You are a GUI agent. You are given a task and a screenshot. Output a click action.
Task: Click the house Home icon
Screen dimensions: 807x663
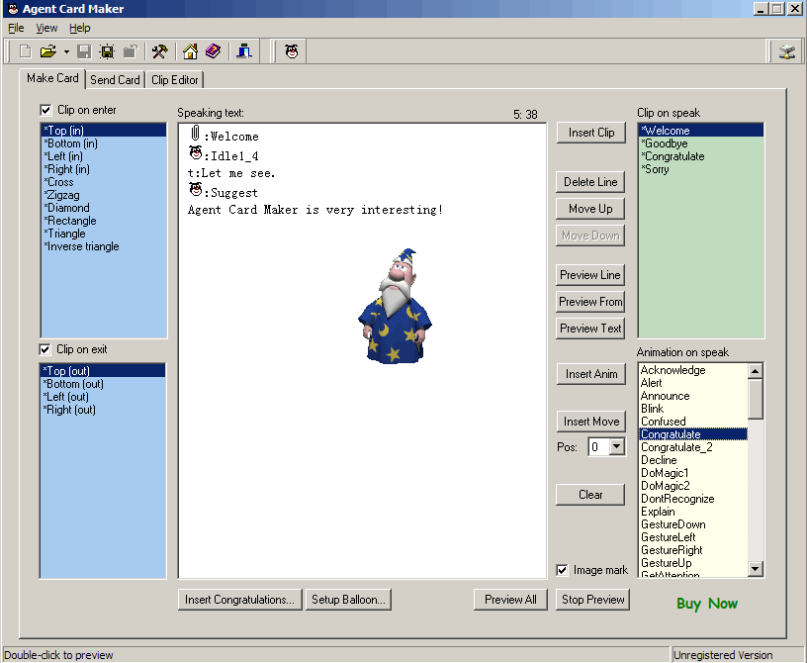point(190,51)
